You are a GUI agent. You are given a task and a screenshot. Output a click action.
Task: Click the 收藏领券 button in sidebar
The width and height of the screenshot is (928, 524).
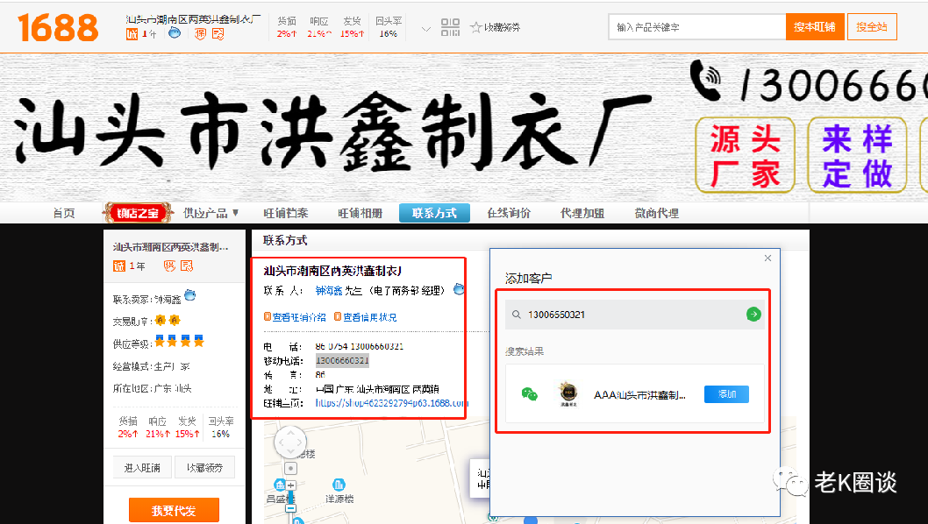click(x=204, y=467)
